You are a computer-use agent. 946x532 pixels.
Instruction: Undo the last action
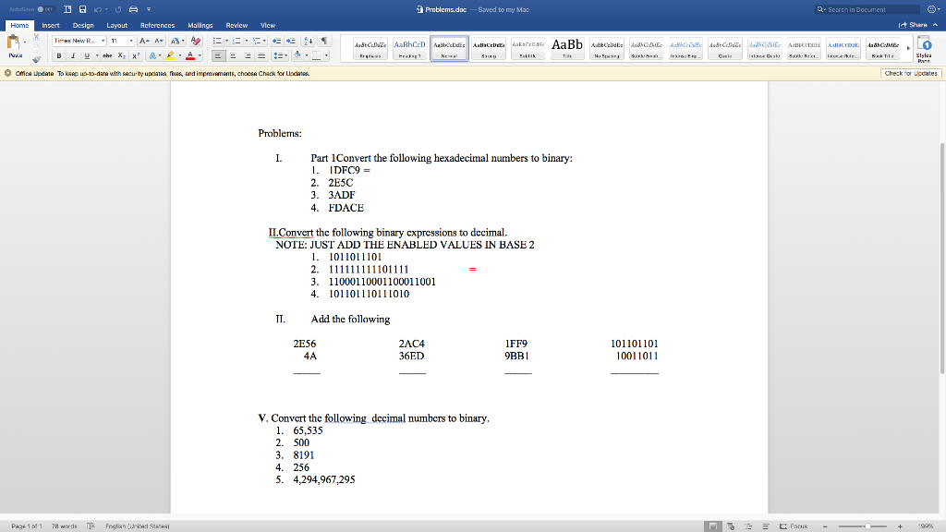click(98, 9)
